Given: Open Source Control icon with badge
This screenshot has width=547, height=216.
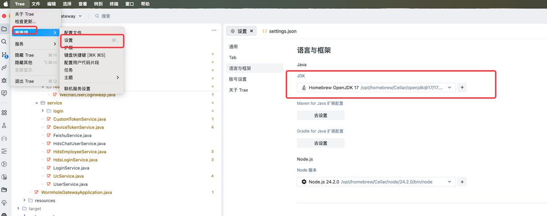Looking at the screenshot, I should tap(4, 55).
